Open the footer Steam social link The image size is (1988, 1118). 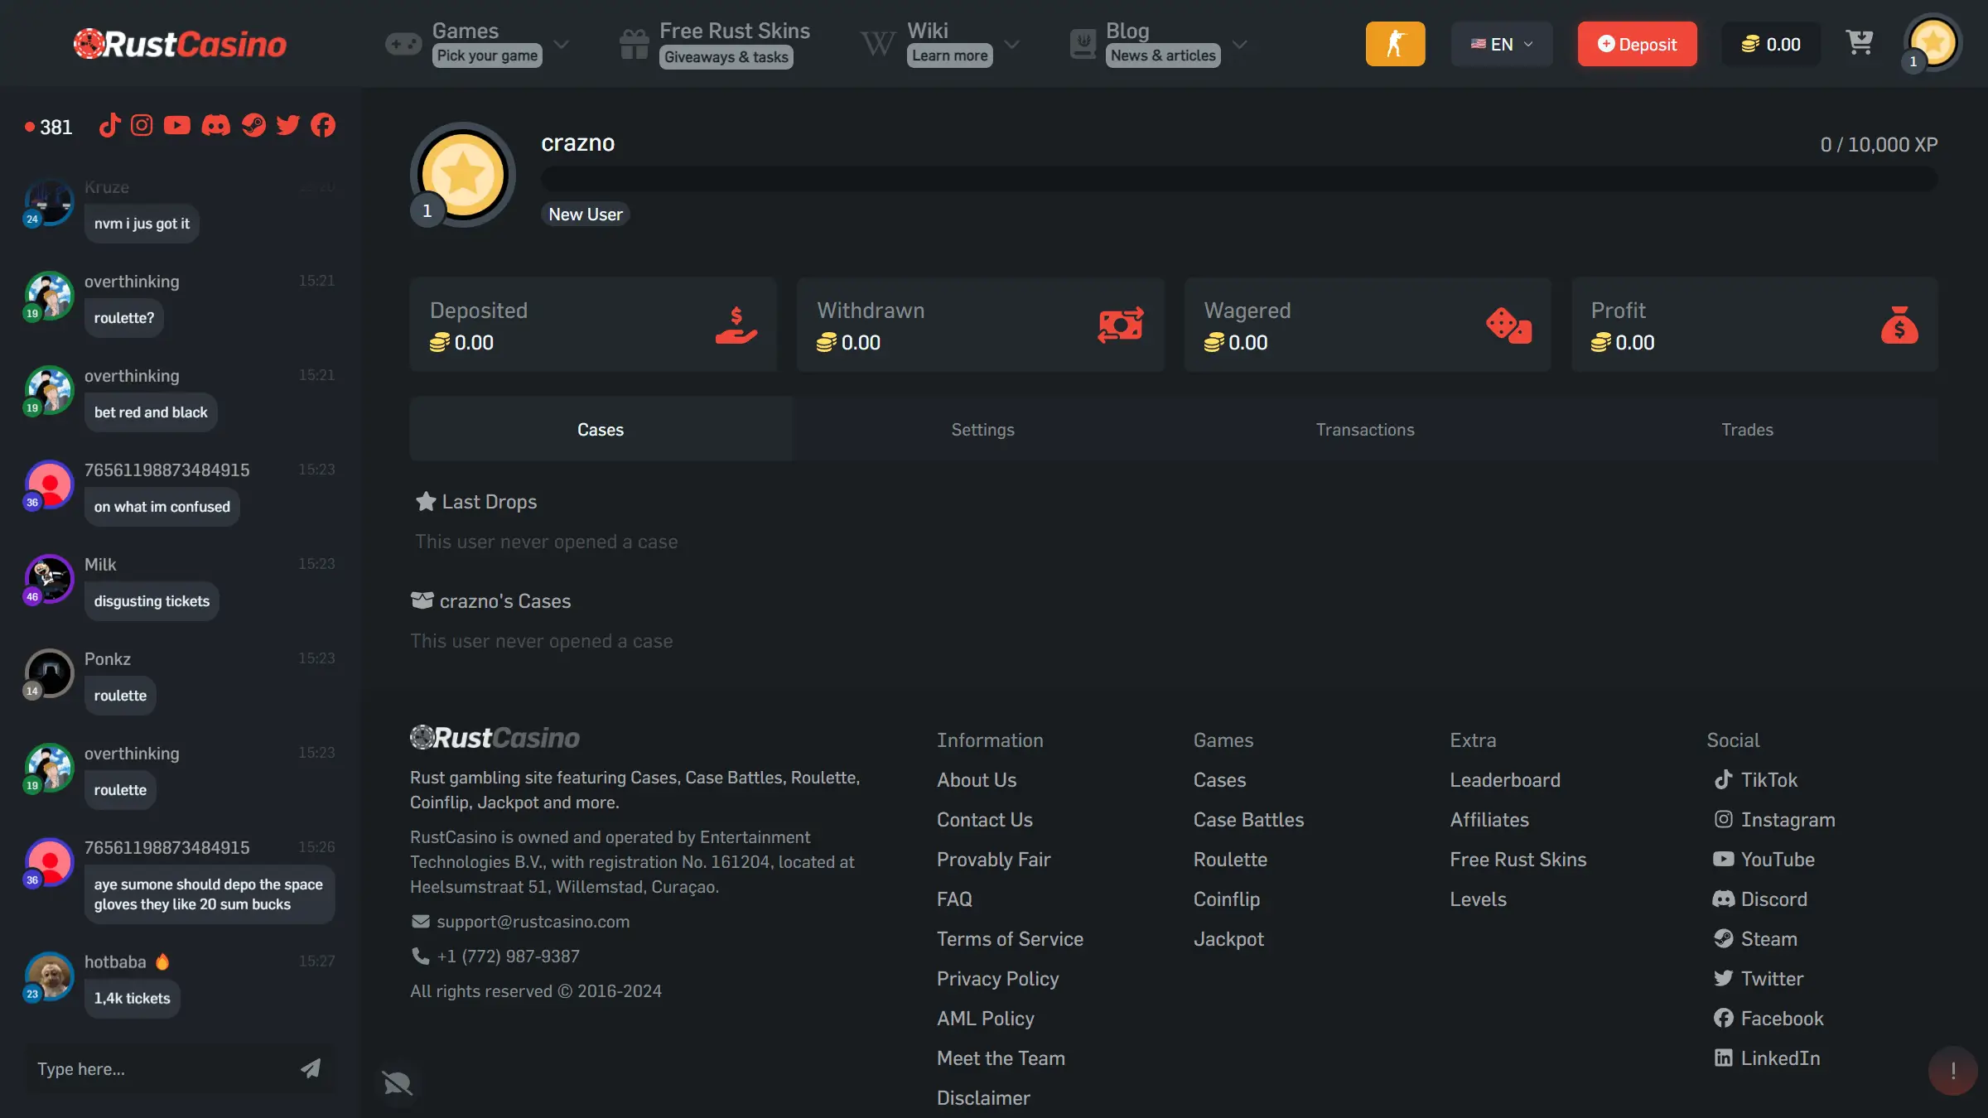tap(1755, 938)
